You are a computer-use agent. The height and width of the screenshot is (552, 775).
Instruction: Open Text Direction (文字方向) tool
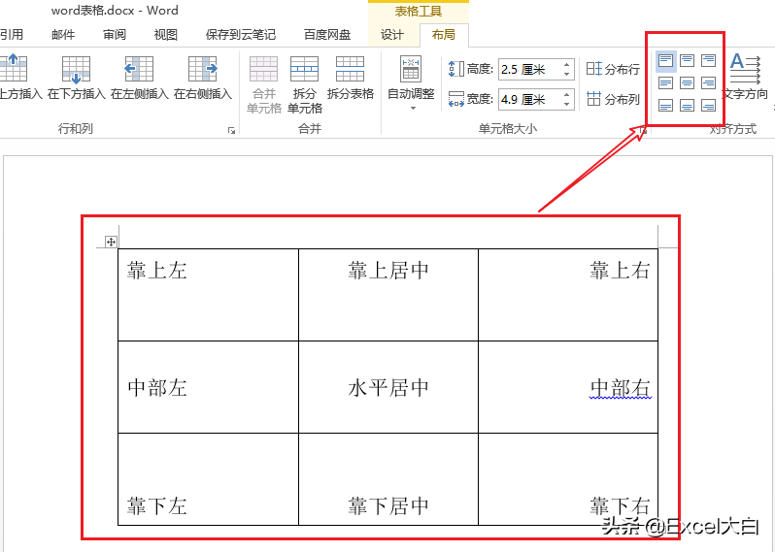tap(745, 76)
